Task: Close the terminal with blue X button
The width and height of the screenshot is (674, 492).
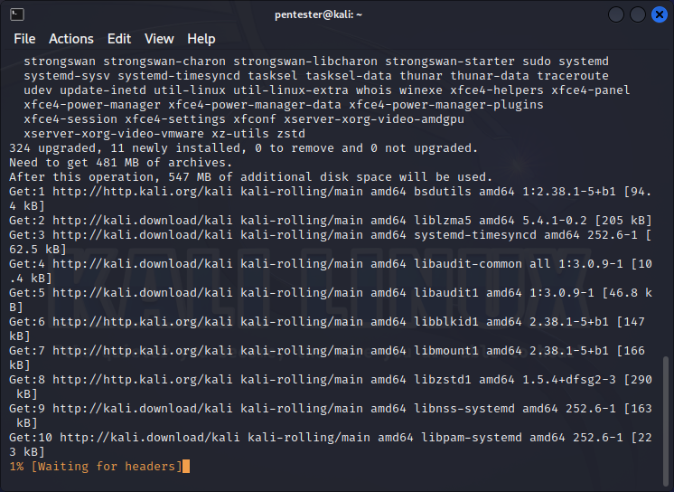Action: (660, 14)
